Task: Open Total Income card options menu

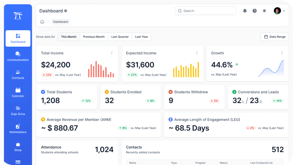Action: pos(112,53)
